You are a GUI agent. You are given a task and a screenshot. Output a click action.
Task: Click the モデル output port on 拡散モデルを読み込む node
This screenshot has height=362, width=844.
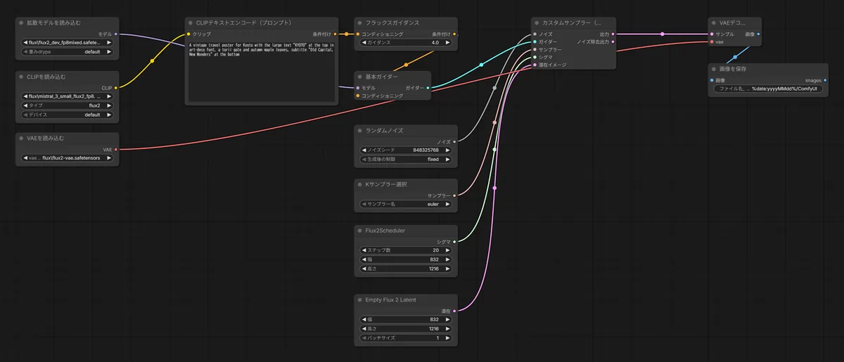[116, 34]
